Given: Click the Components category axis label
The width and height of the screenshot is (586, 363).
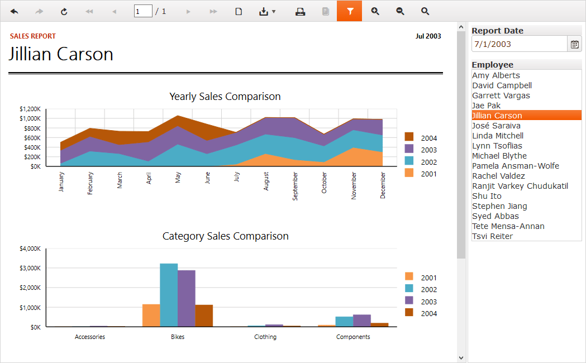Looking at the screenshot, I should (x=353, y=337).
